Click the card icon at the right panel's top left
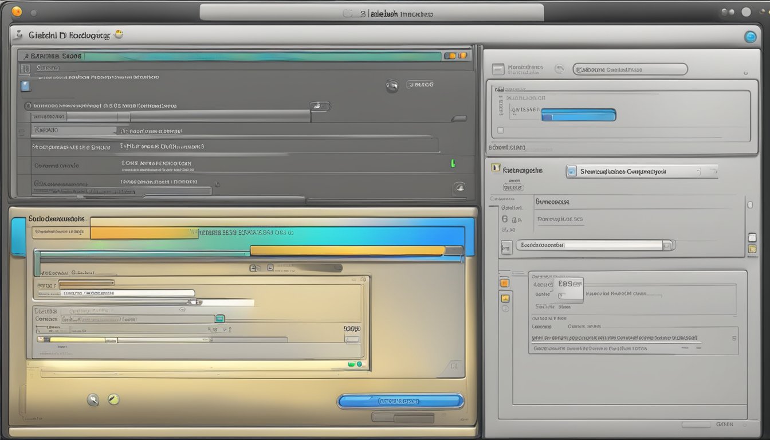The height and width of the screenshot is (440, 770). coord(498,69)
